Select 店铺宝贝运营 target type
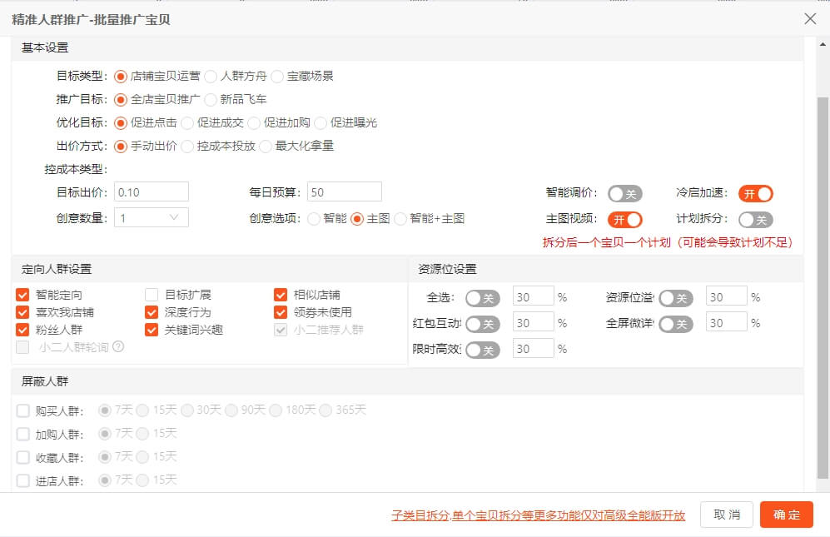The width and height of the screenshot is (830, 537). (121, 77)
